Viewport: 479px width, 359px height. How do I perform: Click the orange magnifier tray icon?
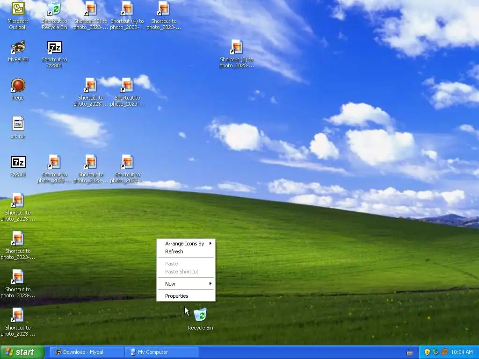click(444, 352)
